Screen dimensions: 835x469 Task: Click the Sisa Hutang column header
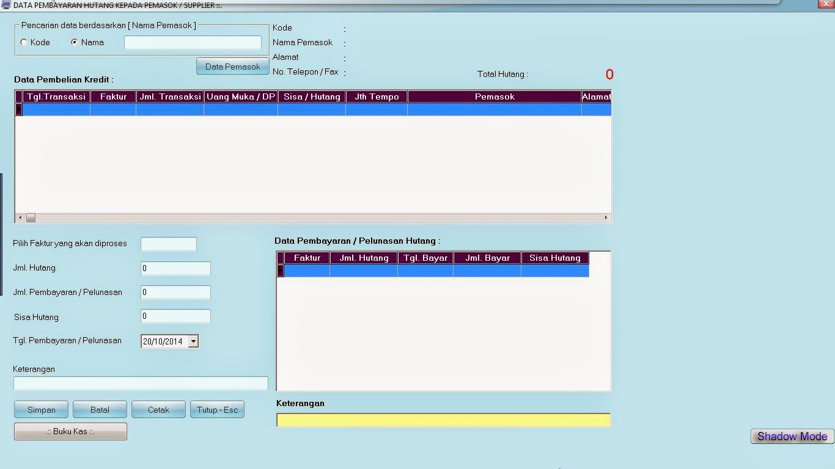click(x=312, y=96)
